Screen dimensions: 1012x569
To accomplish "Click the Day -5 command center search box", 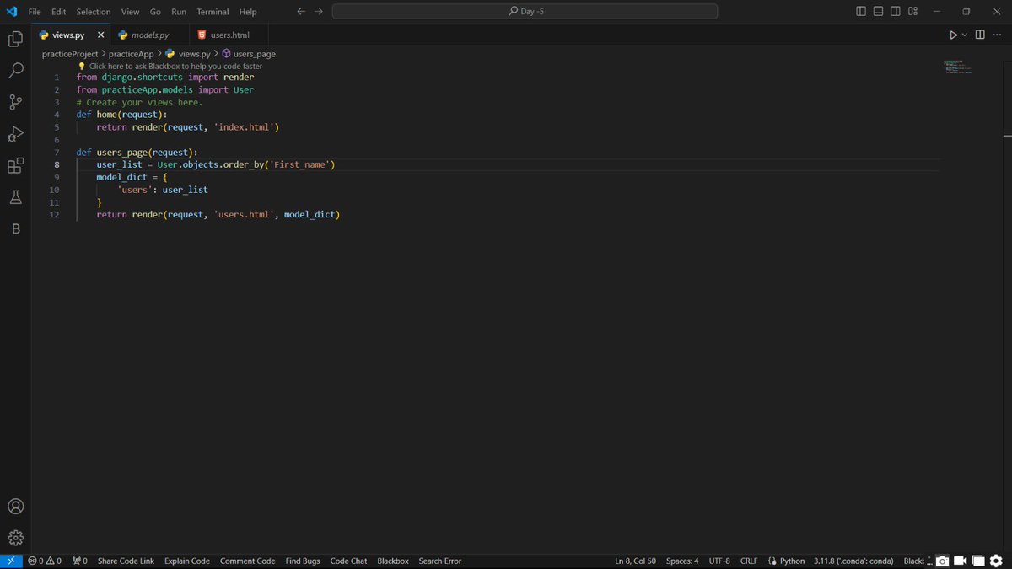I will [x=525, y=12].
